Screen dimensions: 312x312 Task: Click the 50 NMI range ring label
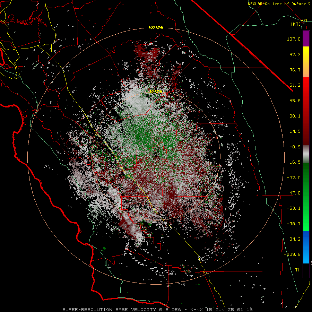point(156,92)
